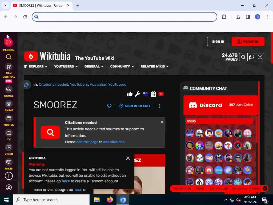Viewport: 273px width, 205px height.
Task: Click the pencil edit-categories icon
Action: click(x=26, y=85)
